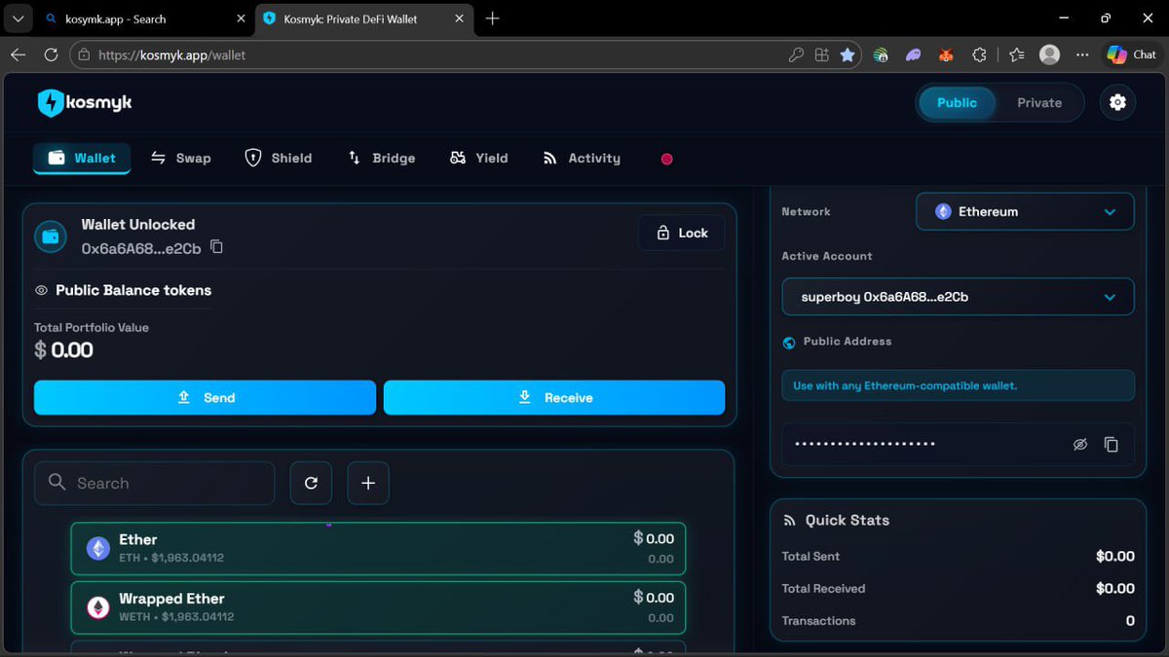The image size is (1169, 657).
Task: Open Active Account superboy dropdown
Action: point(958,297)
